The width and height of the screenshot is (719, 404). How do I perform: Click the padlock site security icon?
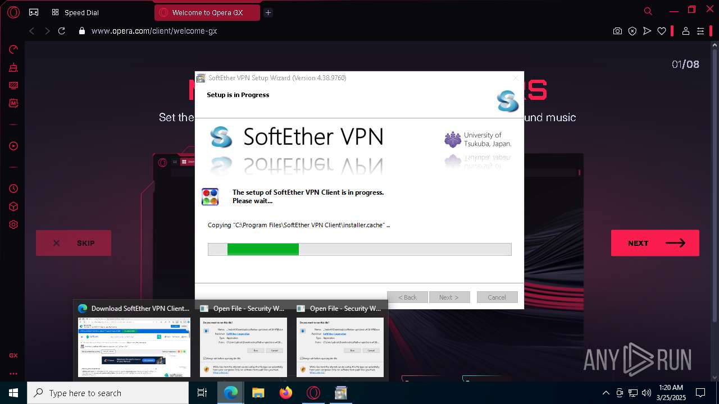pos(82,31)
